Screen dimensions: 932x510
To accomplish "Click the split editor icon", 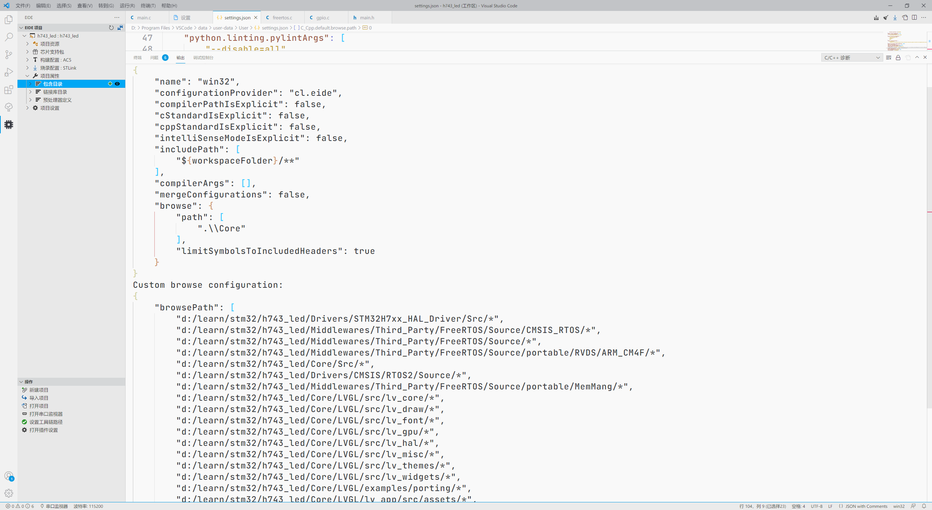I will click(914, 17).
